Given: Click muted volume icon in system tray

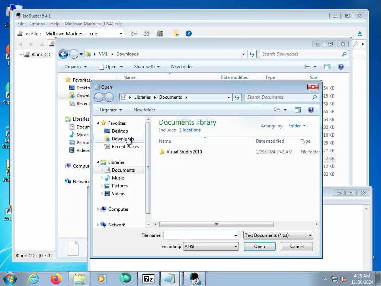Looking at the screenshot, I should point(343,279).
